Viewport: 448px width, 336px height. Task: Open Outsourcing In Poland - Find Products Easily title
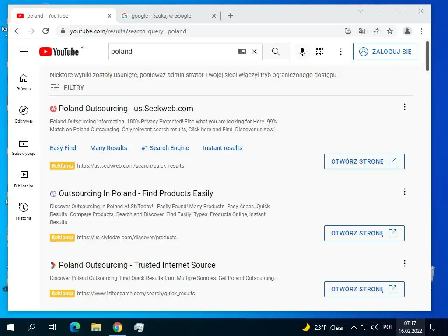[x=136, y=193]
